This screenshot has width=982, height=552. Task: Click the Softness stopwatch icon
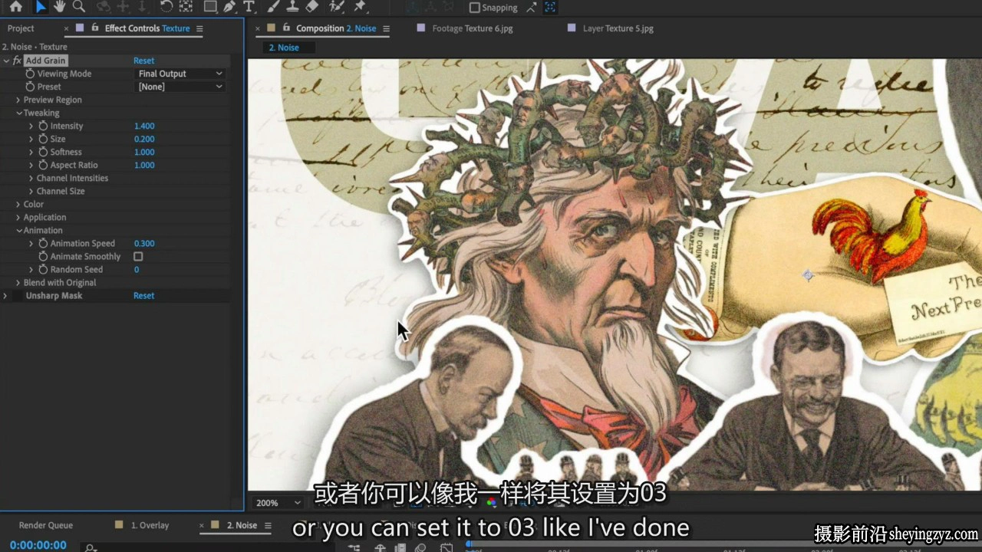43,152
